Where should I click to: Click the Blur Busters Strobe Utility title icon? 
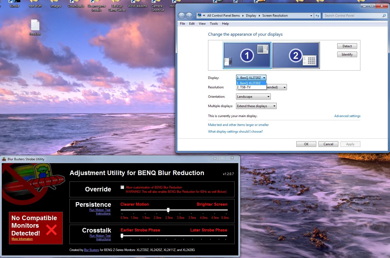click(4, 159)
